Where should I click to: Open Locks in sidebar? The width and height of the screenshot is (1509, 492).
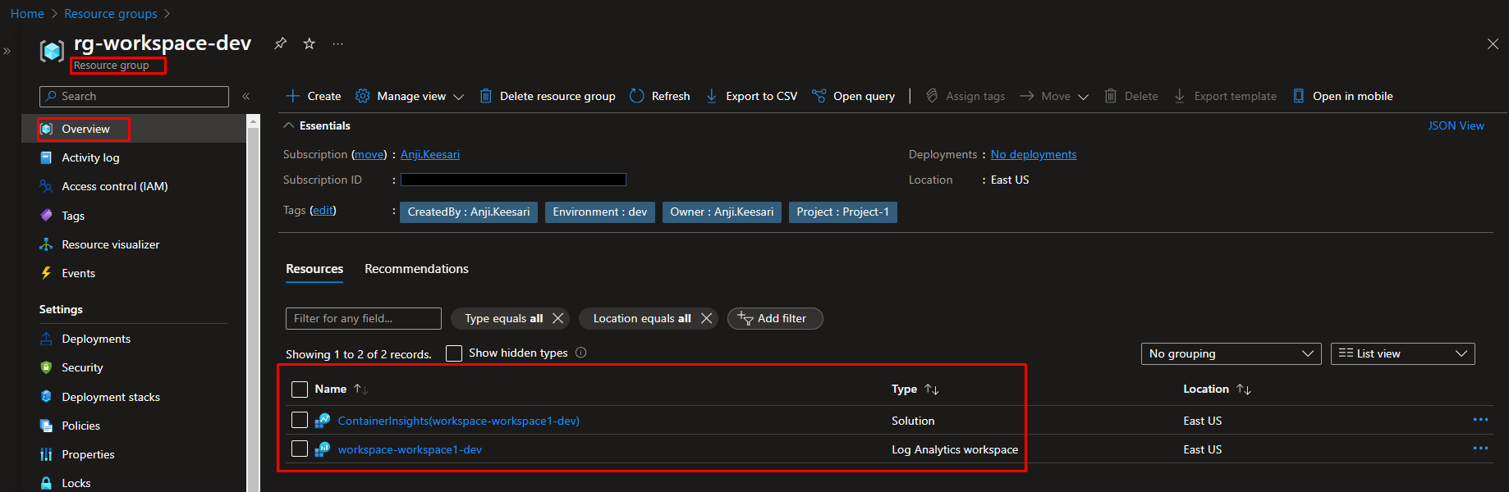76,483
